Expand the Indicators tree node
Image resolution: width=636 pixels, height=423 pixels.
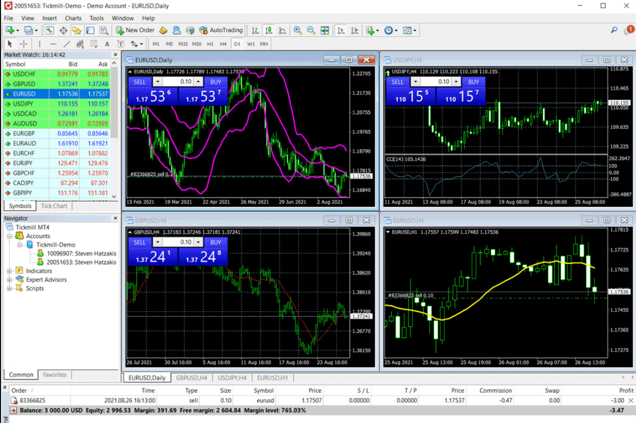click(x=9, y=271)
